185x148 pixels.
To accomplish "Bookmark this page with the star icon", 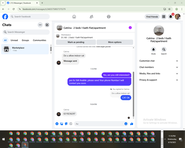I will (x=169, y=9).
